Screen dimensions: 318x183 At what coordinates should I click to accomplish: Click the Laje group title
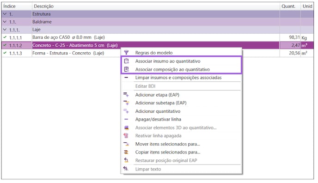[x=37, y=30]
